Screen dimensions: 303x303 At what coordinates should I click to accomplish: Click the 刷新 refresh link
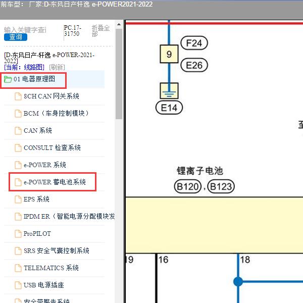pos(57,67)
